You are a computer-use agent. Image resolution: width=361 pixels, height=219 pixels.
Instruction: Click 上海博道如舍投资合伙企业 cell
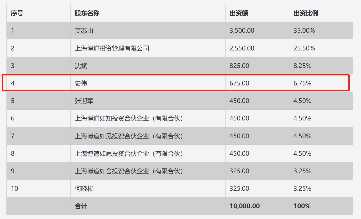pyautogui.click(x=129, y=171)
